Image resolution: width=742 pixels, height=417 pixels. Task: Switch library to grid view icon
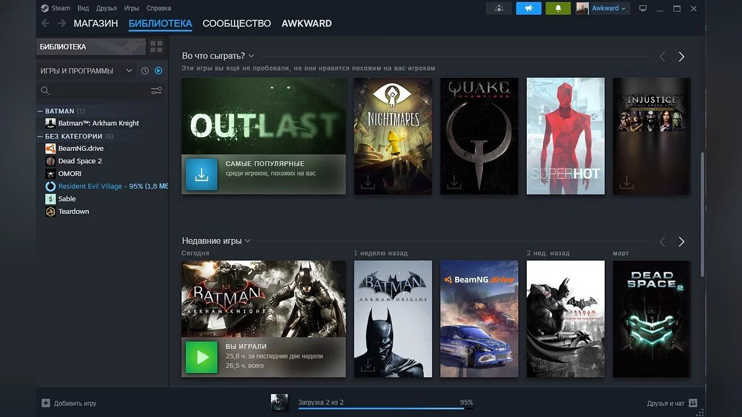pyautogui.click(x=156, y=47)
